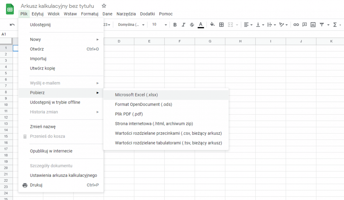Open Ustawienia arkusza kalkulacyjnego
The image size is (344, 200).
[61, 175]
